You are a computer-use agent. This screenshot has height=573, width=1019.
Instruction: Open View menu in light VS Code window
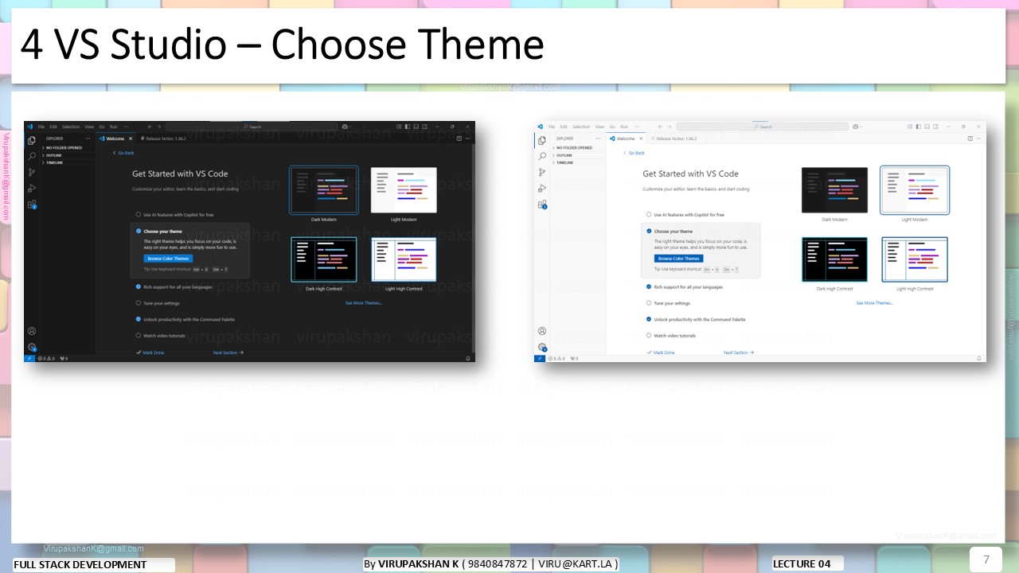pyautogui.click(x=600, y=127)
